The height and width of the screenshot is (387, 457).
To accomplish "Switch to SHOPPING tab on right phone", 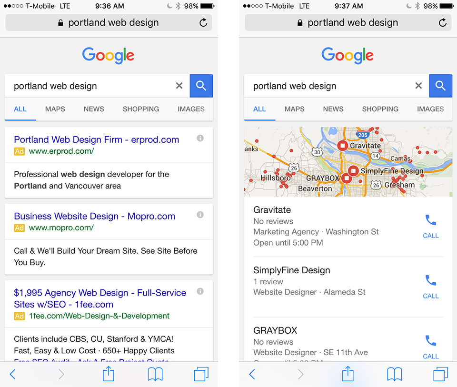I will [380, 109].
